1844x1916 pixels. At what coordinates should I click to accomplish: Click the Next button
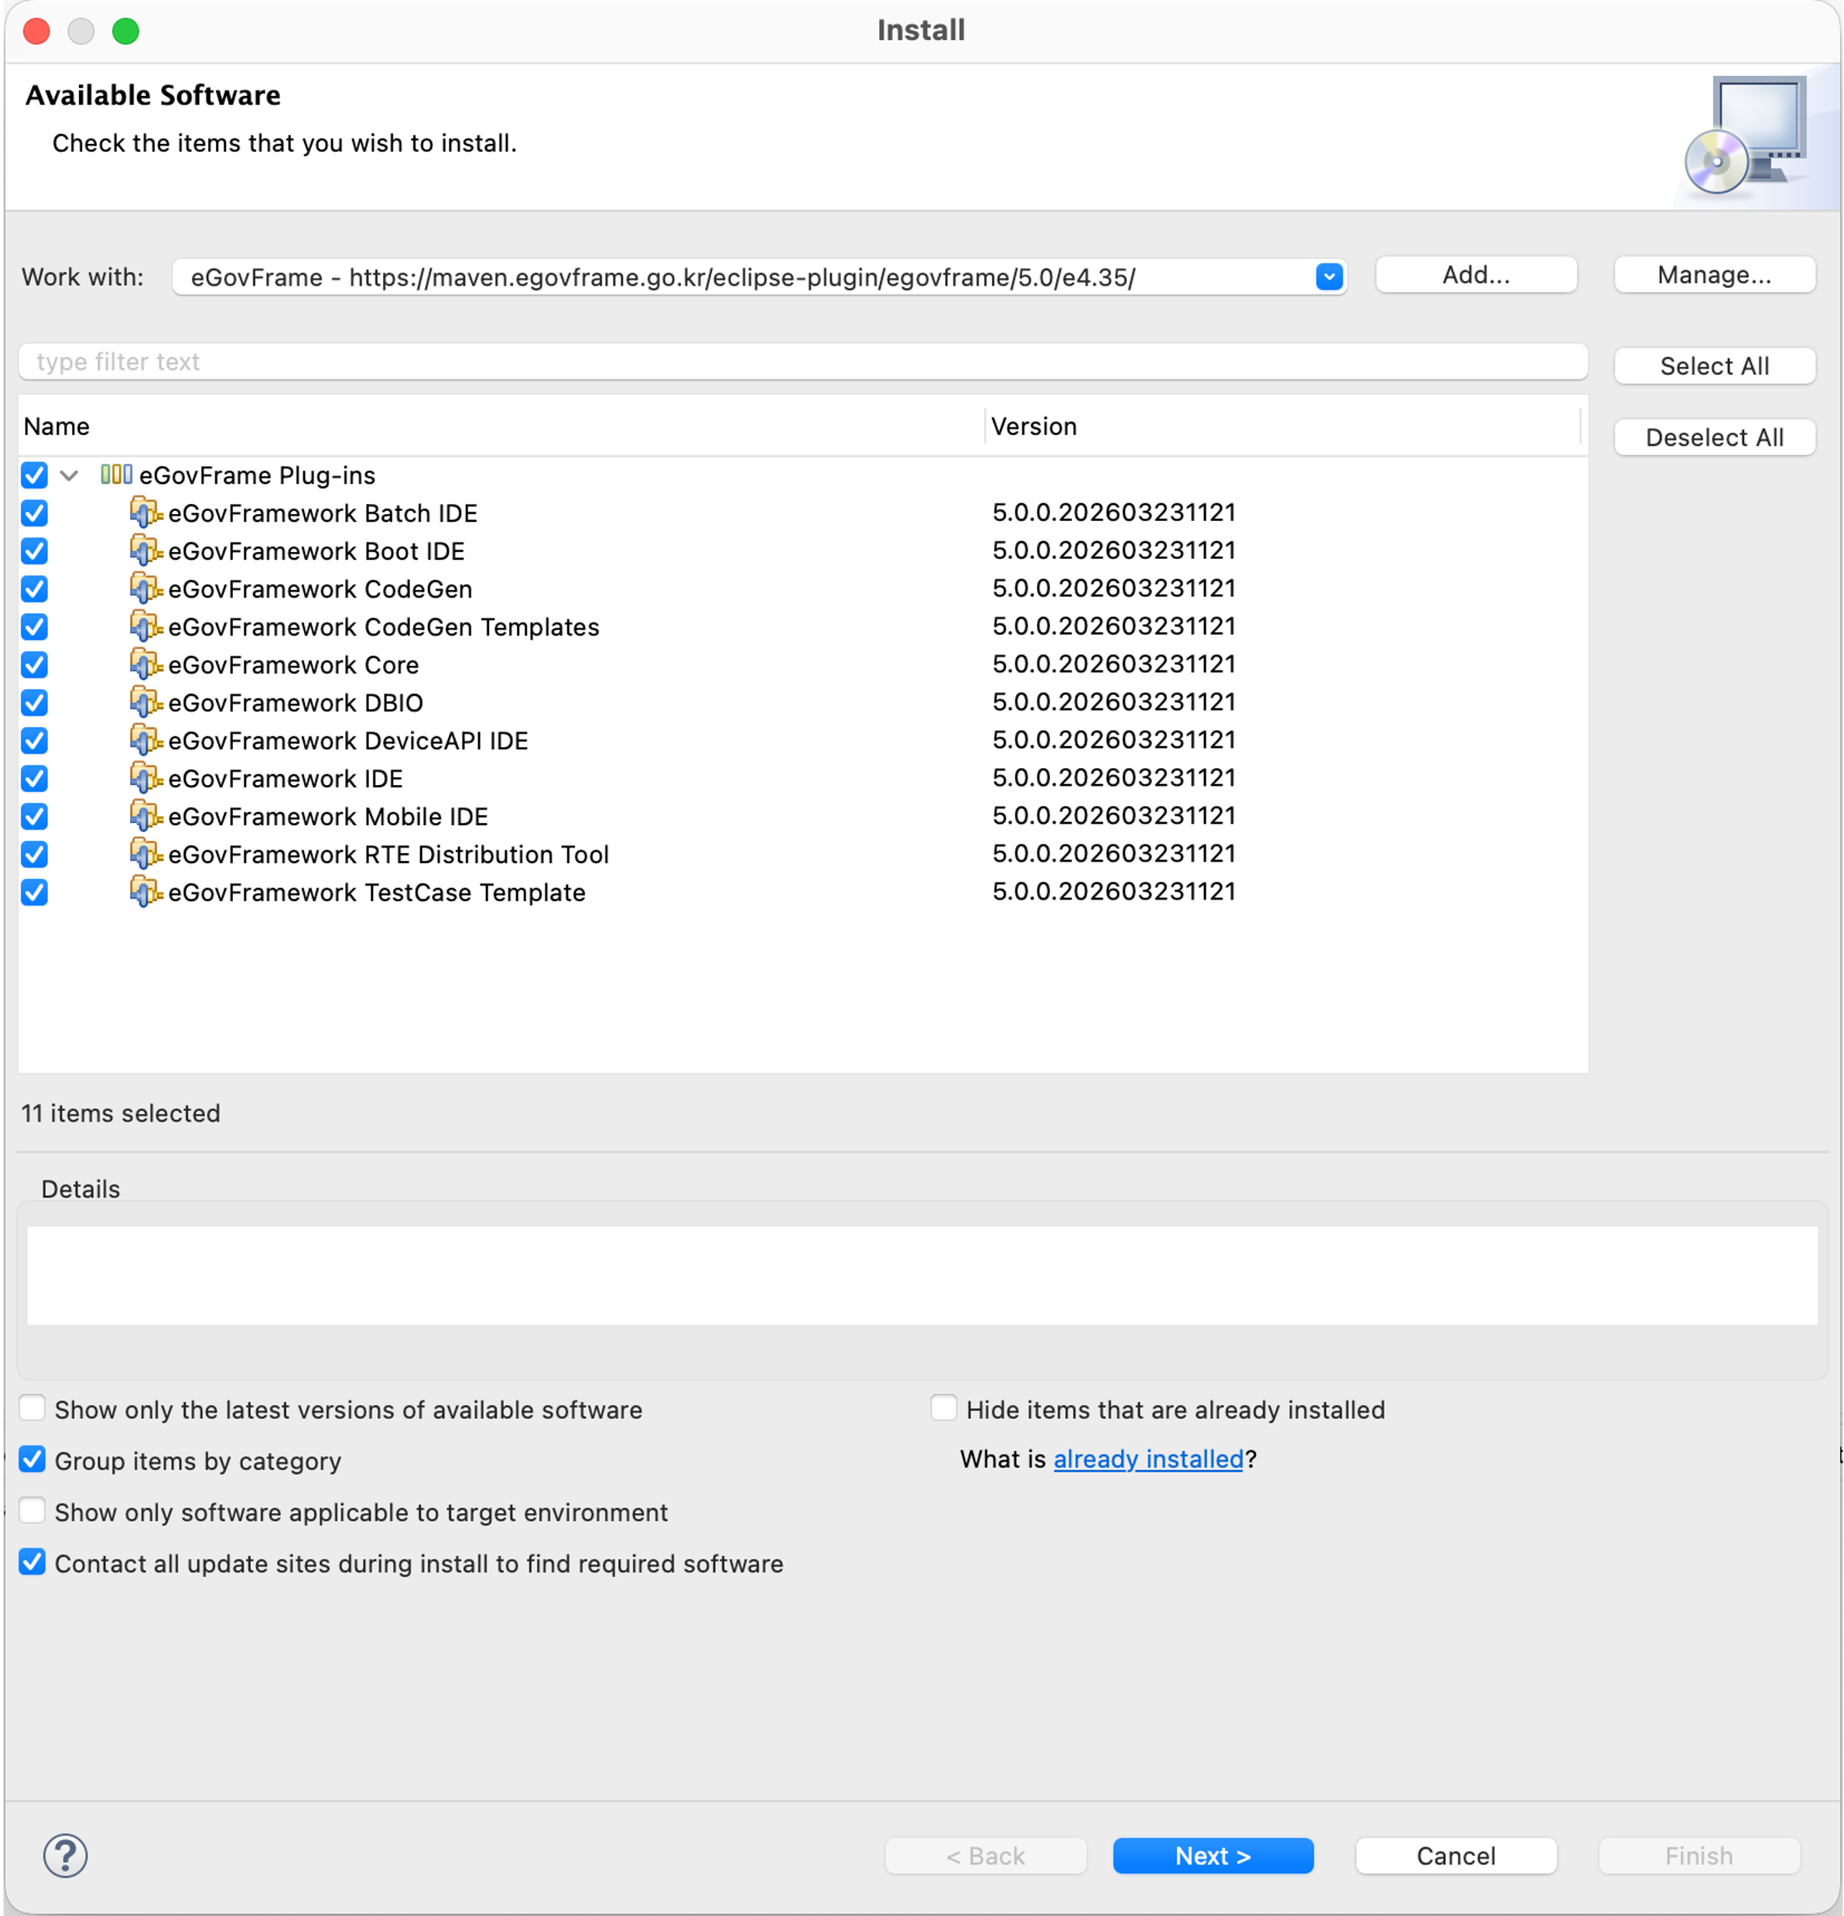1212,1856
